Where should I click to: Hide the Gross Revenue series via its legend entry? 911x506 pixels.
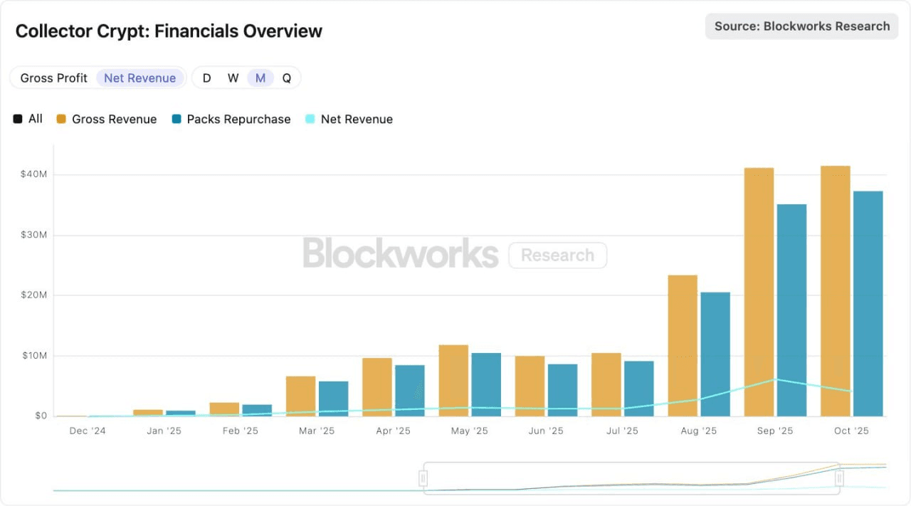click(x=106, y=119)
